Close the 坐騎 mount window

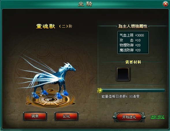point(166,4)
